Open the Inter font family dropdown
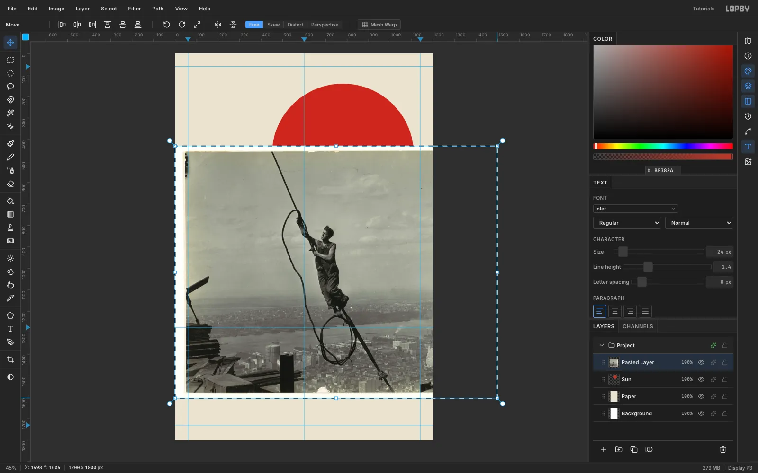758x473 pixels. tap(635, 209)
